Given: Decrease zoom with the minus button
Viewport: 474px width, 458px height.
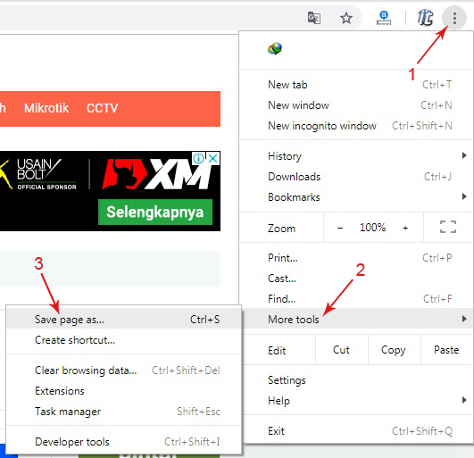Looking at the screenshot, I should tap(340, 228).
